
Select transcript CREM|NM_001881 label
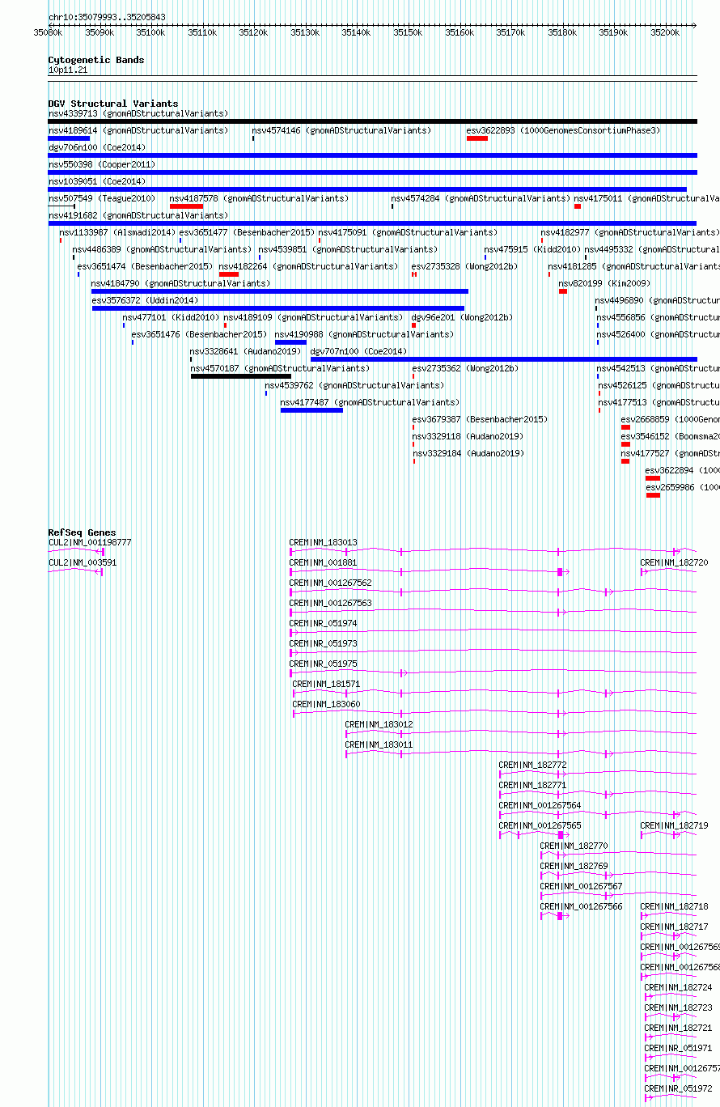click(x=324, y=562)
